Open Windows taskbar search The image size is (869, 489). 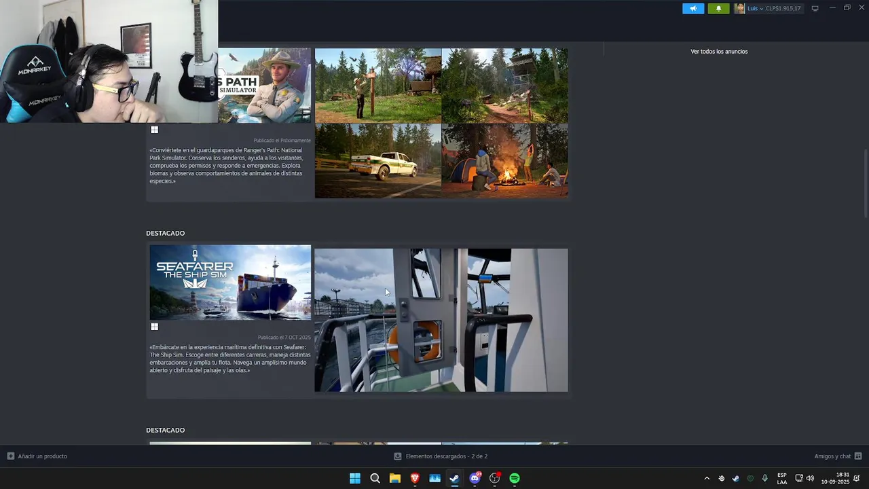375,478
